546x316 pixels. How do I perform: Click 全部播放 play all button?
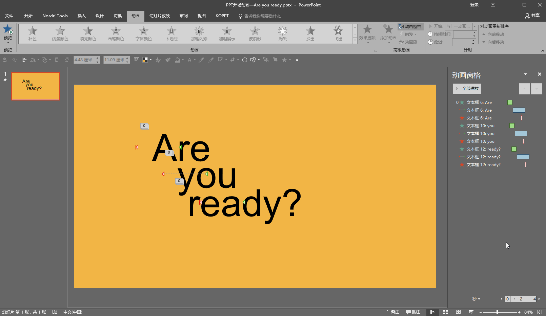pyautogui.click(x=467, y=89)
